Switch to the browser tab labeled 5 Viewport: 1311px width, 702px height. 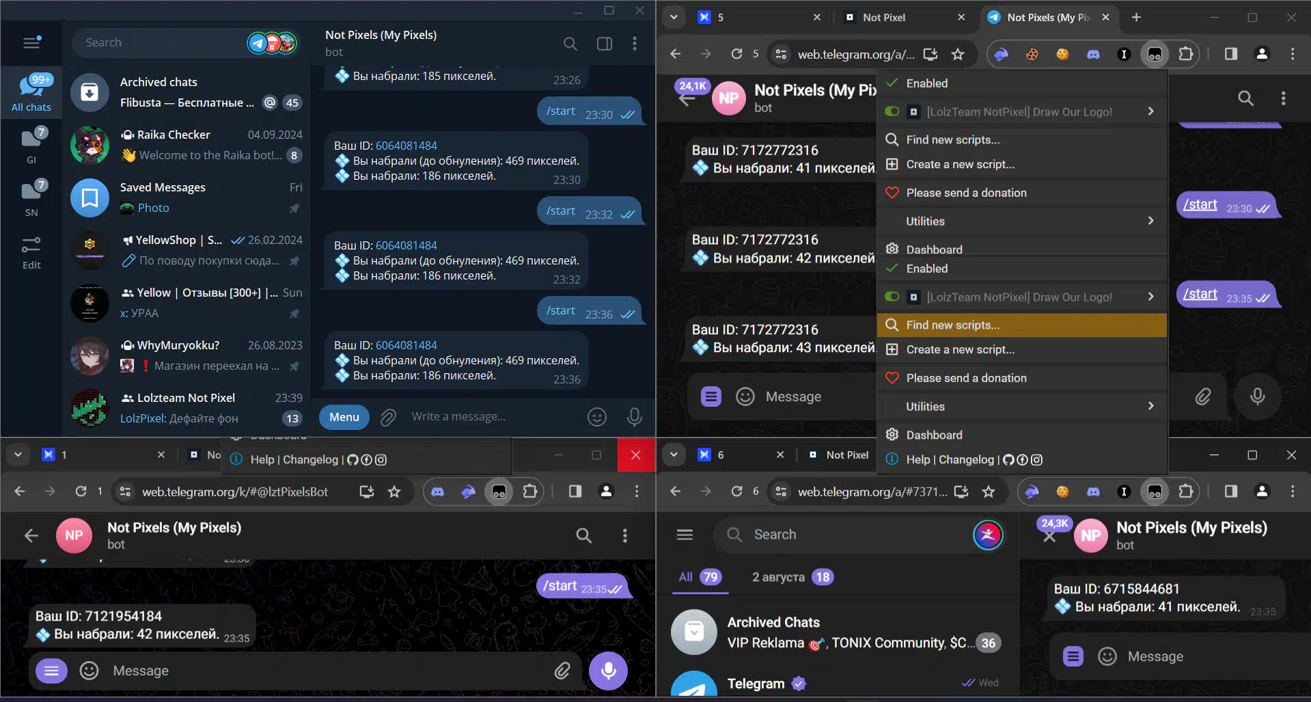pyautogui.click(x=759, y=17)
